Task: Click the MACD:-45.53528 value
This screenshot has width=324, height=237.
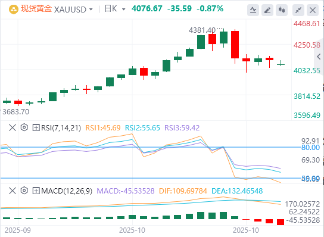Action: (x=126, y=191)
